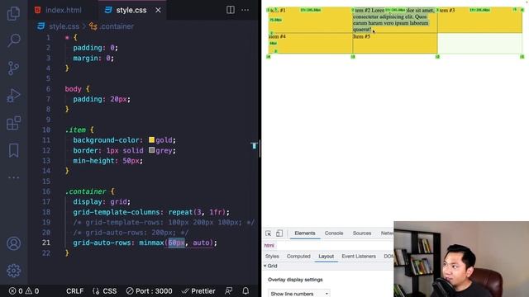Change the CRLF line ending setting

pyautogui.click(x=74, y=291)
